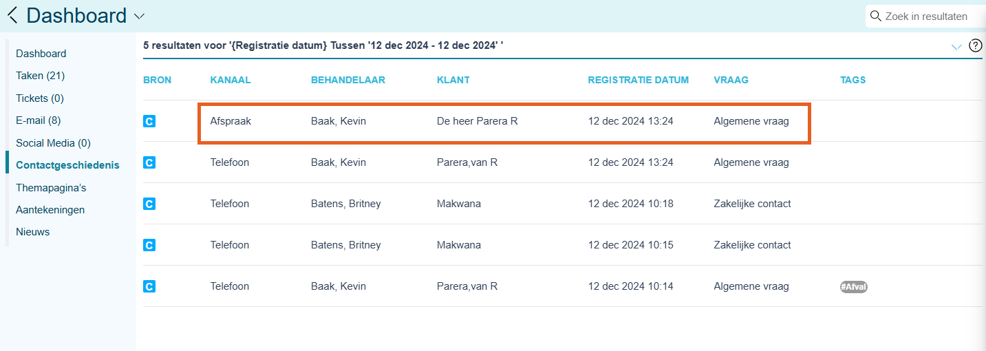Sort by the Registratie Datum column

(638, 80)
